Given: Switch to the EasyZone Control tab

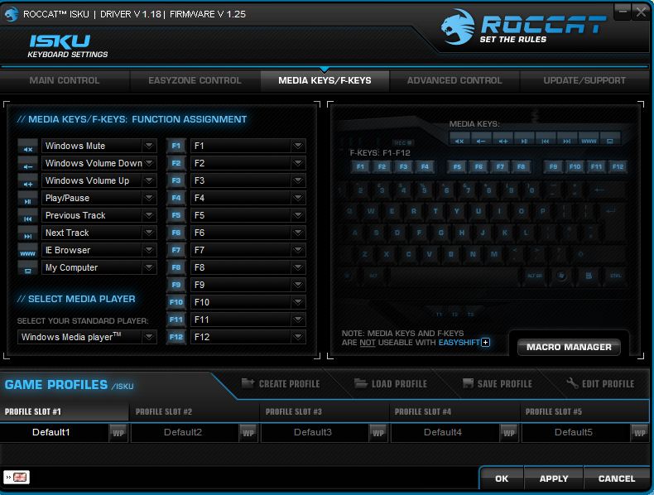Looking at the screenshot, I should click(x=195, y=81).
